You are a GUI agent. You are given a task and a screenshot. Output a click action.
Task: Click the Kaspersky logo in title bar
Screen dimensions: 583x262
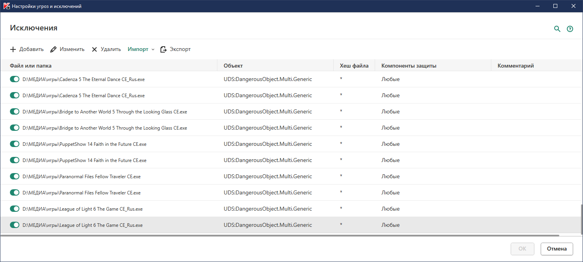[6, 6]
